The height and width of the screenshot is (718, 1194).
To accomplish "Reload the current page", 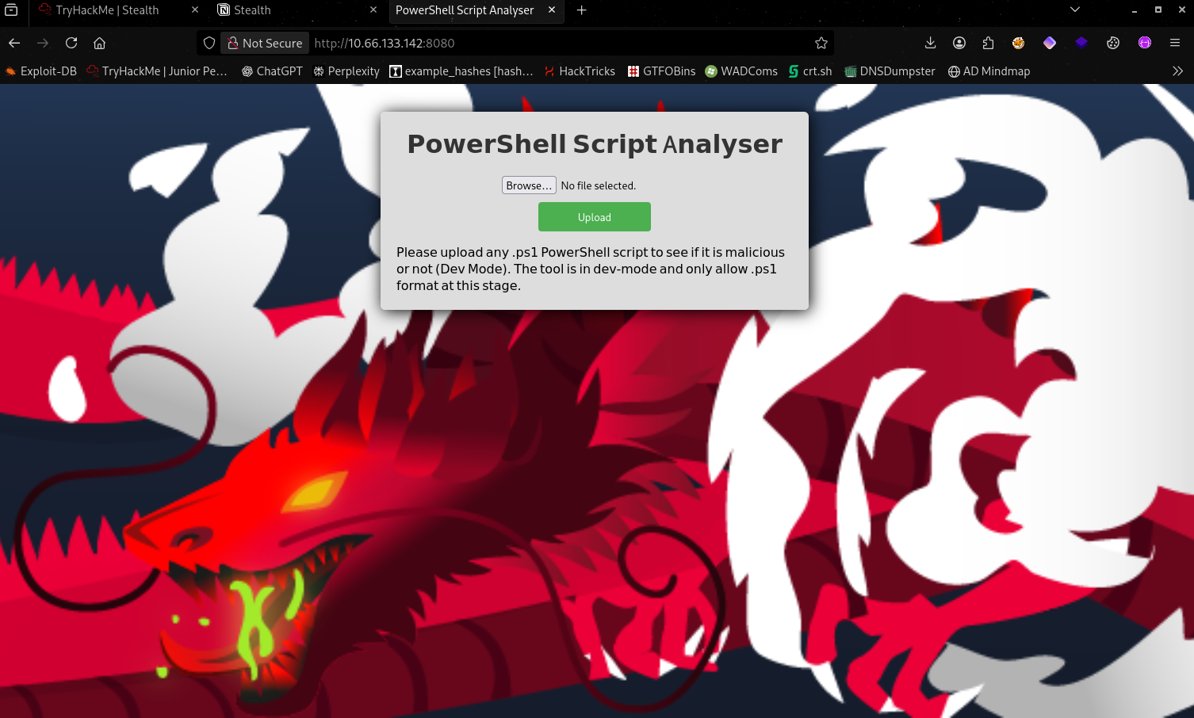I will click(71, 43).
